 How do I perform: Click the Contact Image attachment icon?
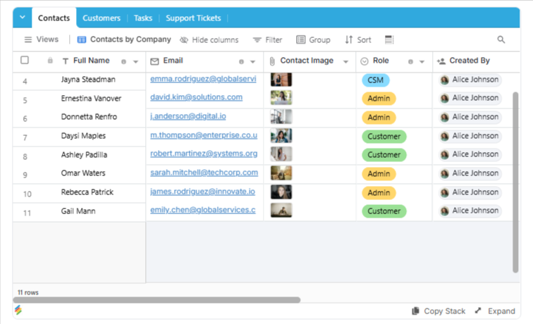point(272,61)
